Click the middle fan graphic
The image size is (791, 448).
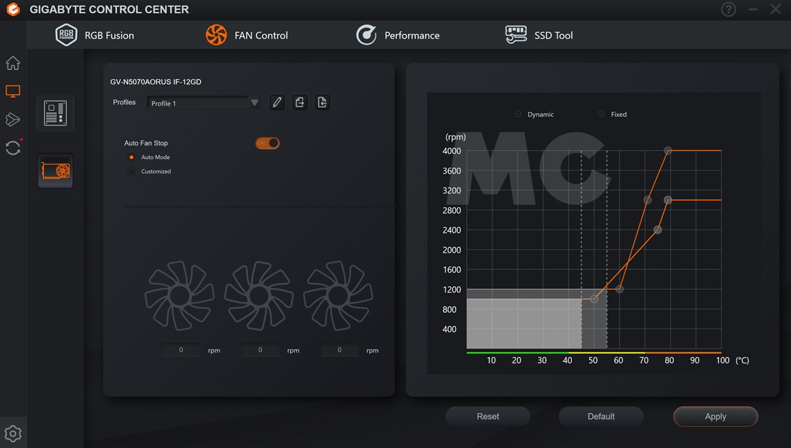pyautogui.click(x=259, y=296)
